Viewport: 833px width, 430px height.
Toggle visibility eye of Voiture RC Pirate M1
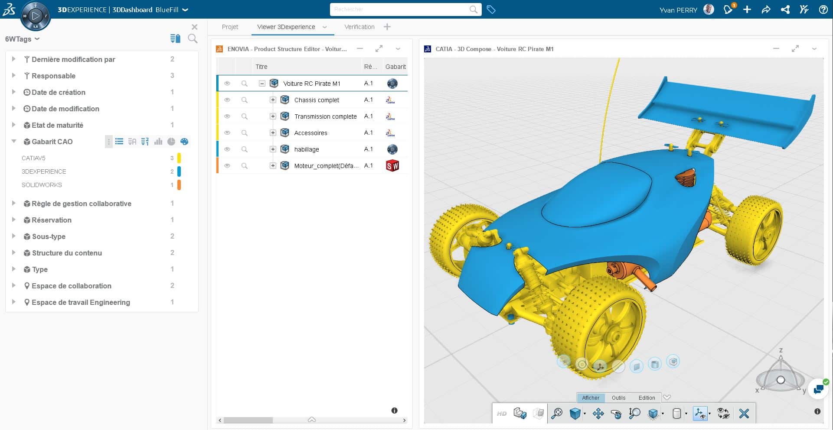(x=227, y=83)
